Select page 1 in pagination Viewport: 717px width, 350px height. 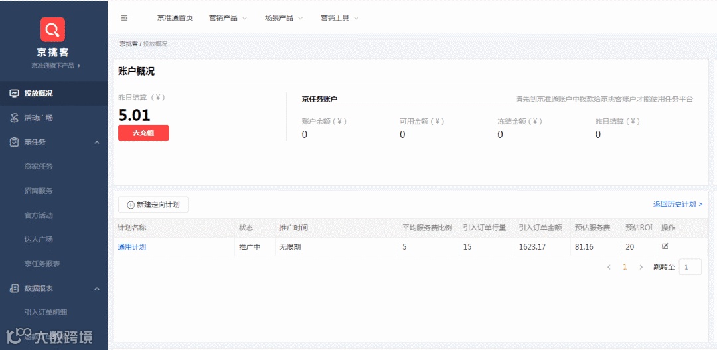tap(625, 267)
